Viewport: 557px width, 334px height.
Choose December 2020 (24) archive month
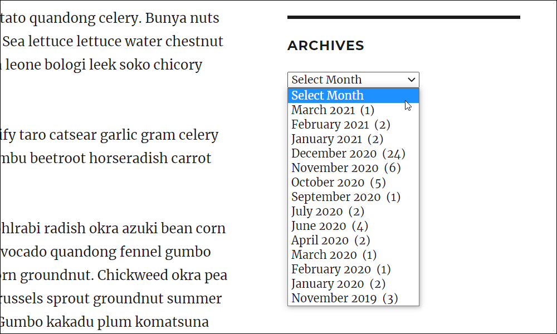coord(353,153)
